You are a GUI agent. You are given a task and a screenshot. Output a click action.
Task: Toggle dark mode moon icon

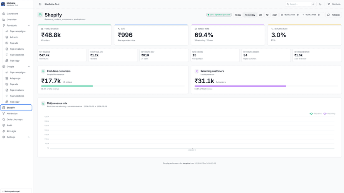click(320, 4)
